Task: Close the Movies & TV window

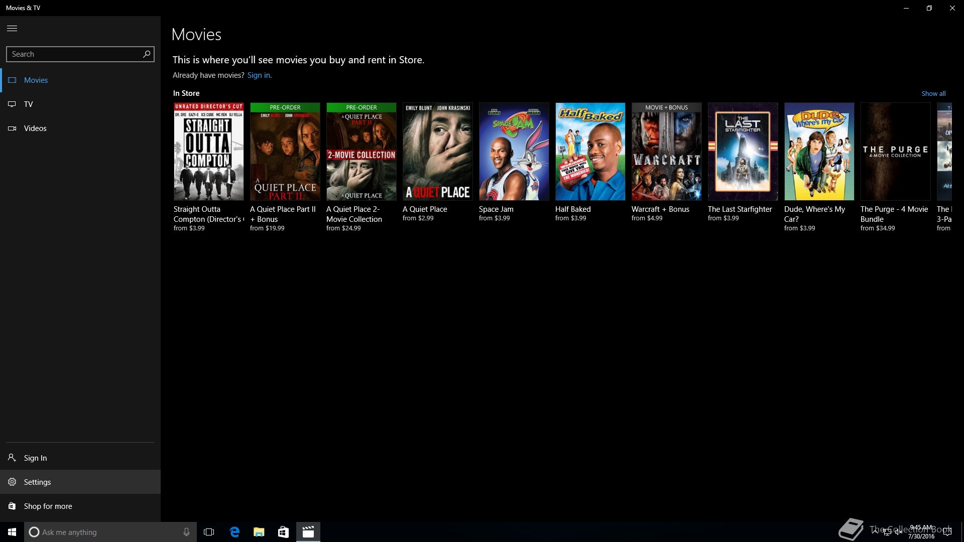Action: coord(952,8)
